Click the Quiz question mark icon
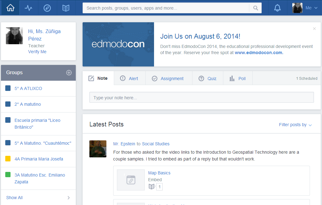Viewport: 322px width, 205px height. 201,79
